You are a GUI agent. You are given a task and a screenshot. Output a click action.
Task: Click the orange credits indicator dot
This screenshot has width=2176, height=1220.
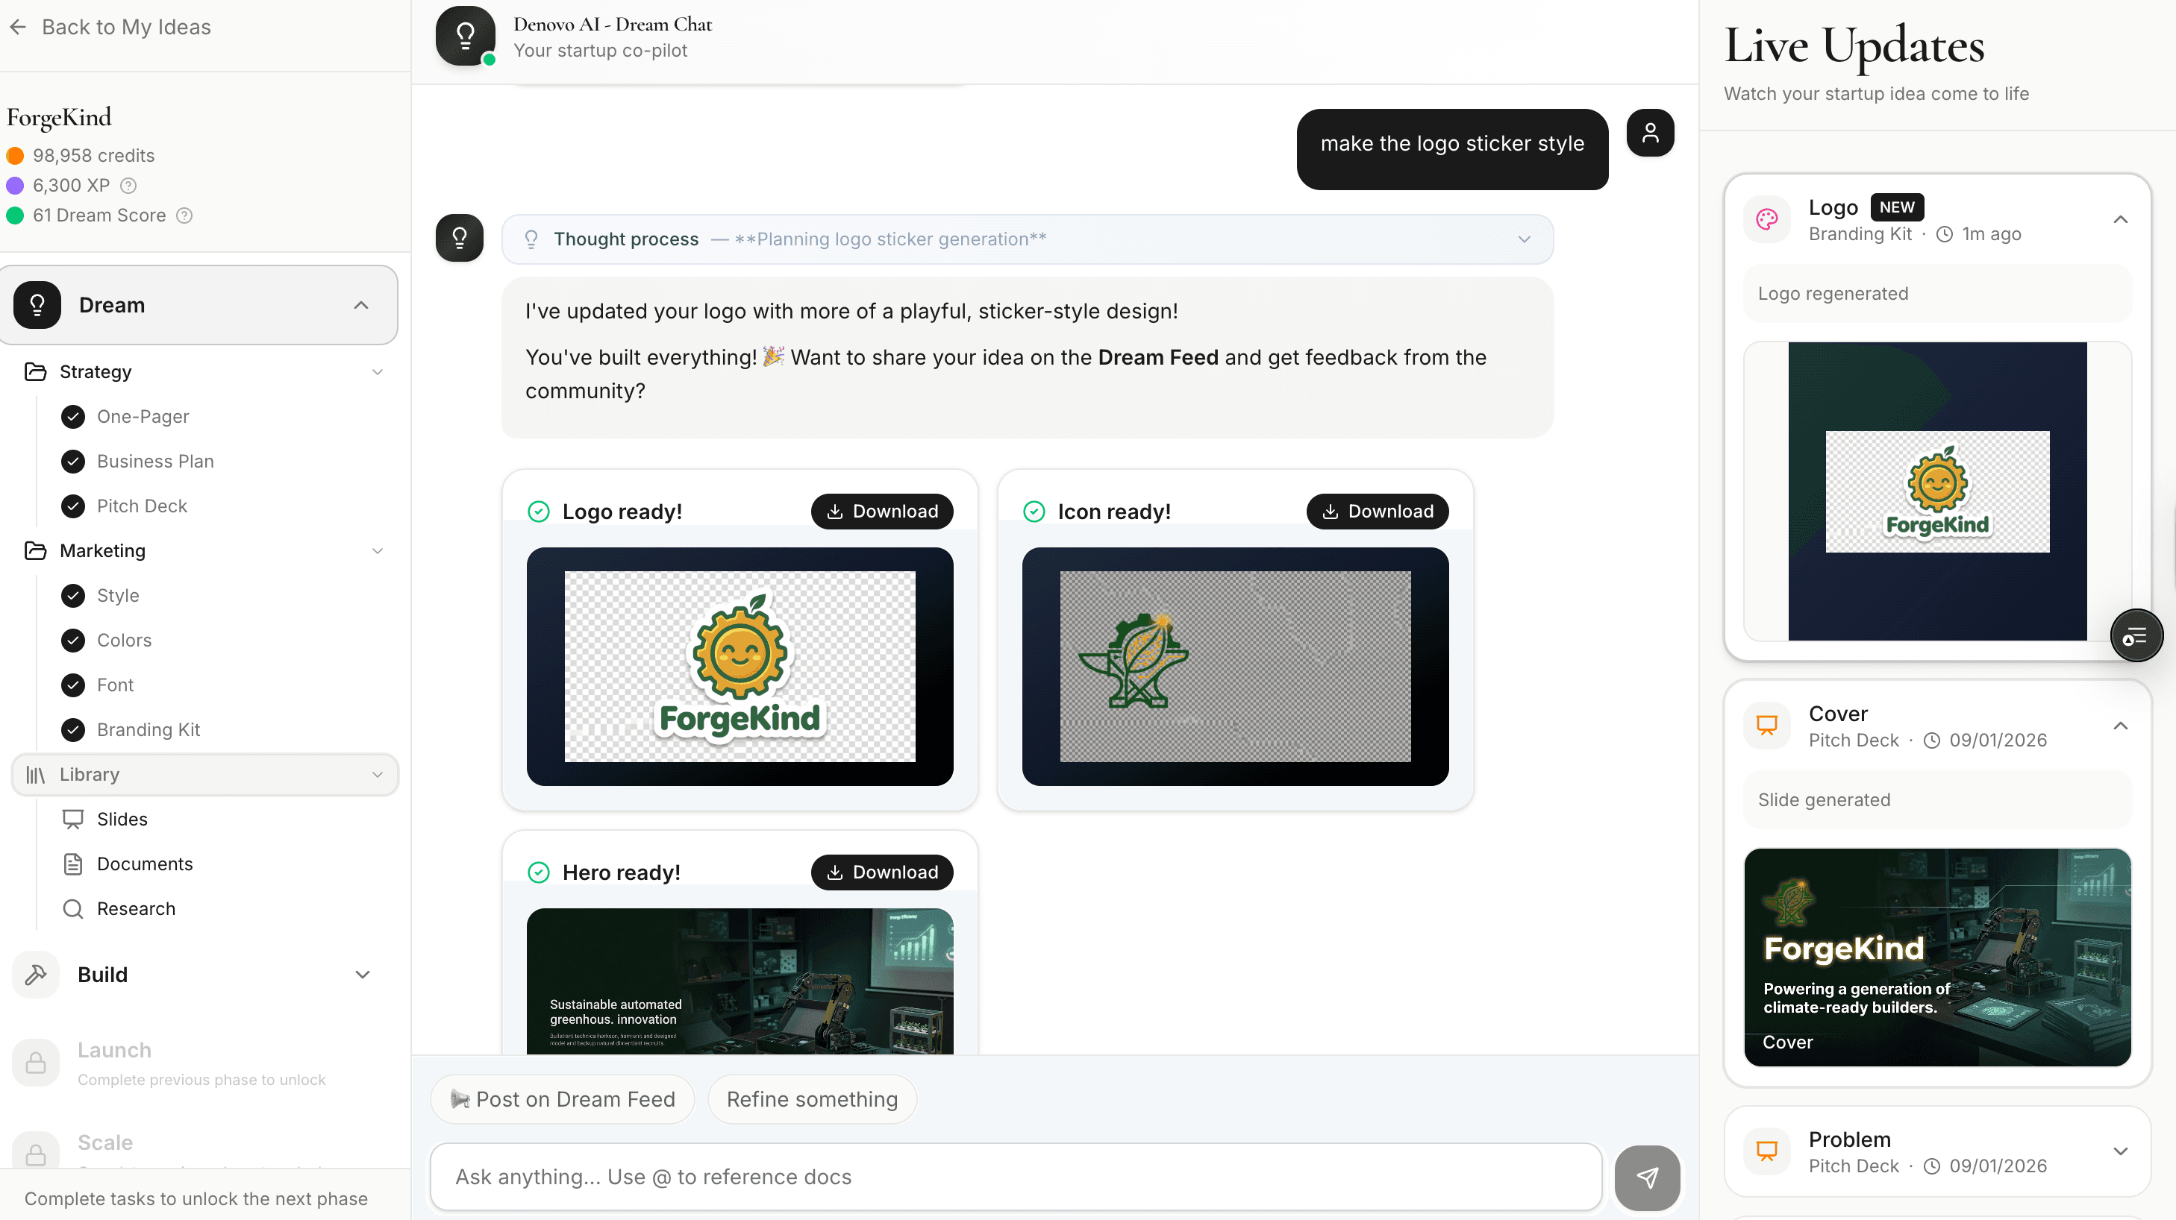[x=15, y=155]
